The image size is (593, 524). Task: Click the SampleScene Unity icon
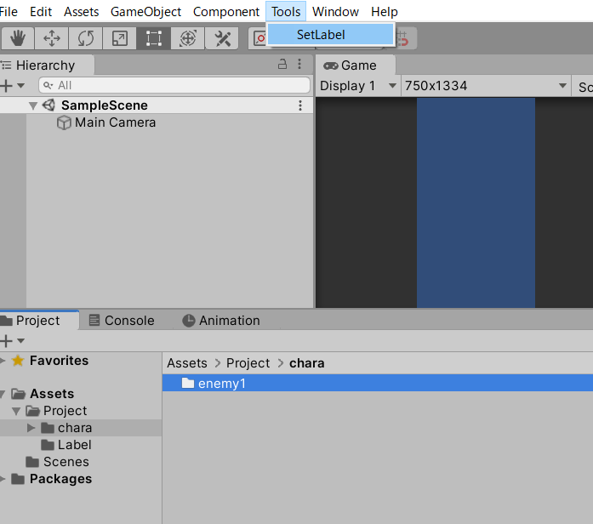(48, 105)
